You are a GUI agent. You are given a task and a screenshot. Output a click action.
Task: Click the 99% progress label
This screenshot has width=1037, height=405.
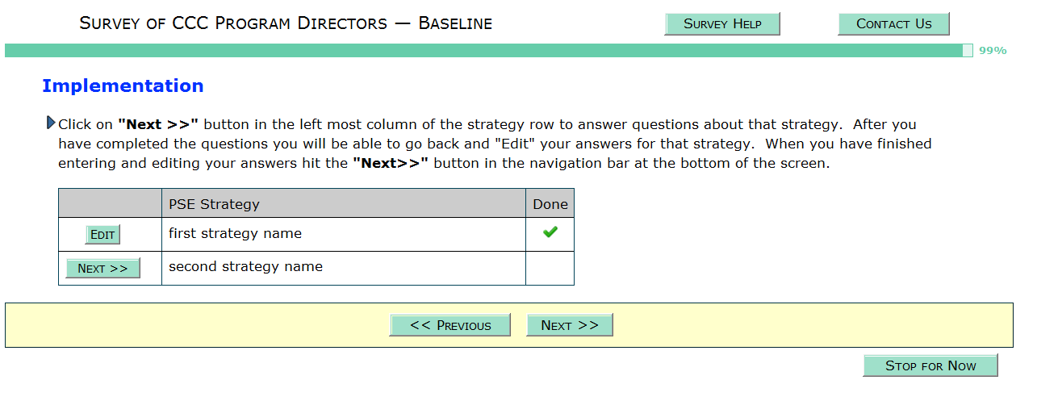(x=993, y=51)
